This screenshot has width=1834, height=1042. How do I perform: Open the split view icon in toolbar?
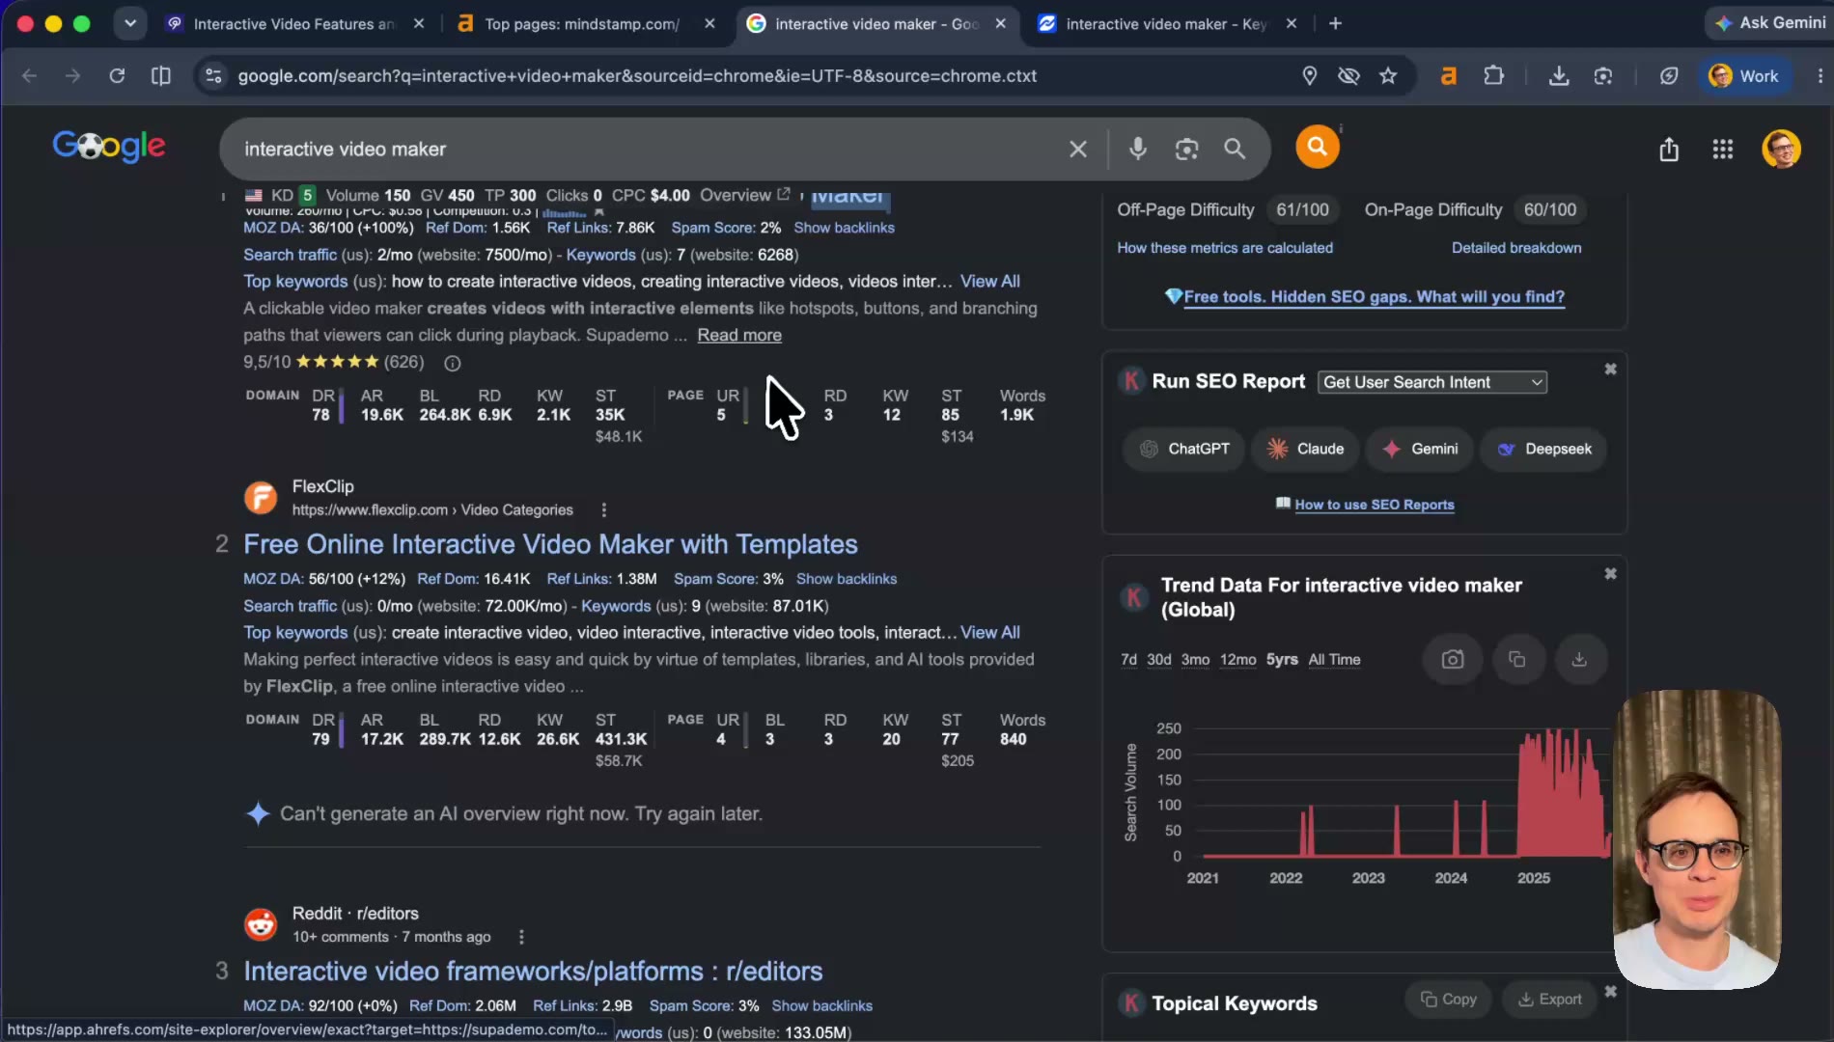click(x=161, y=76)
